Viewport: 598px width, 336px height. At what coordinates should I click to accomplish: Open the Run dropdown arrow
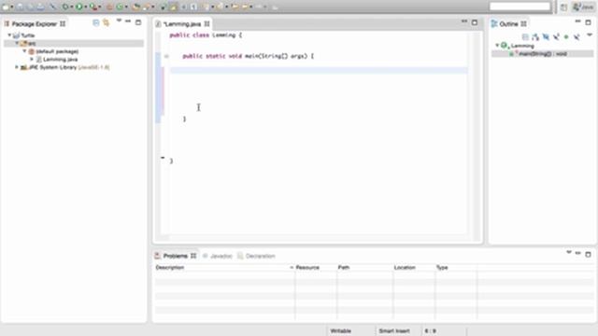(x=85, y=7)
